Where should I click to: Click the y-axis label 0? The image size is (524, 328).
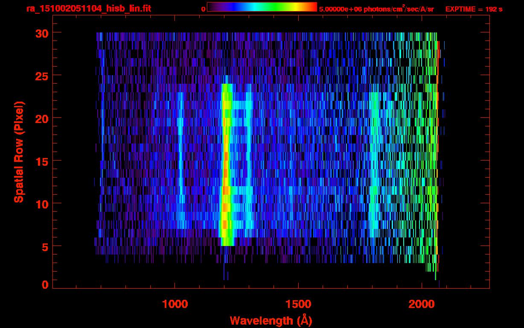[x=45, y=284]
